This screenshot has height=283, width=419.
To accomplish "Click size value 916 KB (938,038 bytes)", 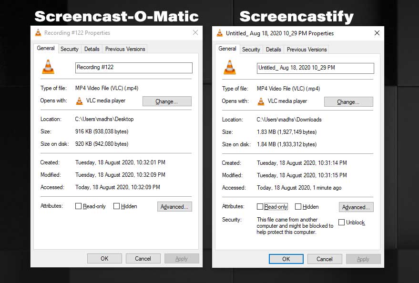I will [x=102, y=131].
